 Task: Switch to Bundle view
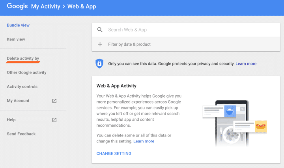pyautogui.click(x=18, y=25)
